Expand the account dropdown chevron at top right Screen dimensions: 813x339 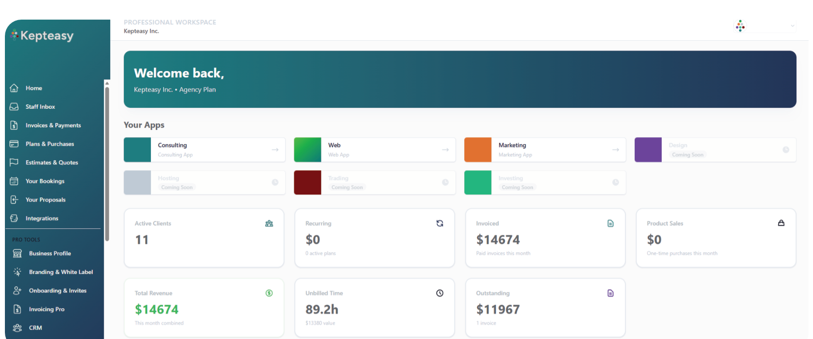[792, 26]
